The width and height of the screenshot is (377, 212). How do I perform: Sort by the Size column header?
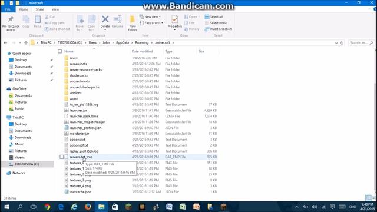click(x=201, y=51)
